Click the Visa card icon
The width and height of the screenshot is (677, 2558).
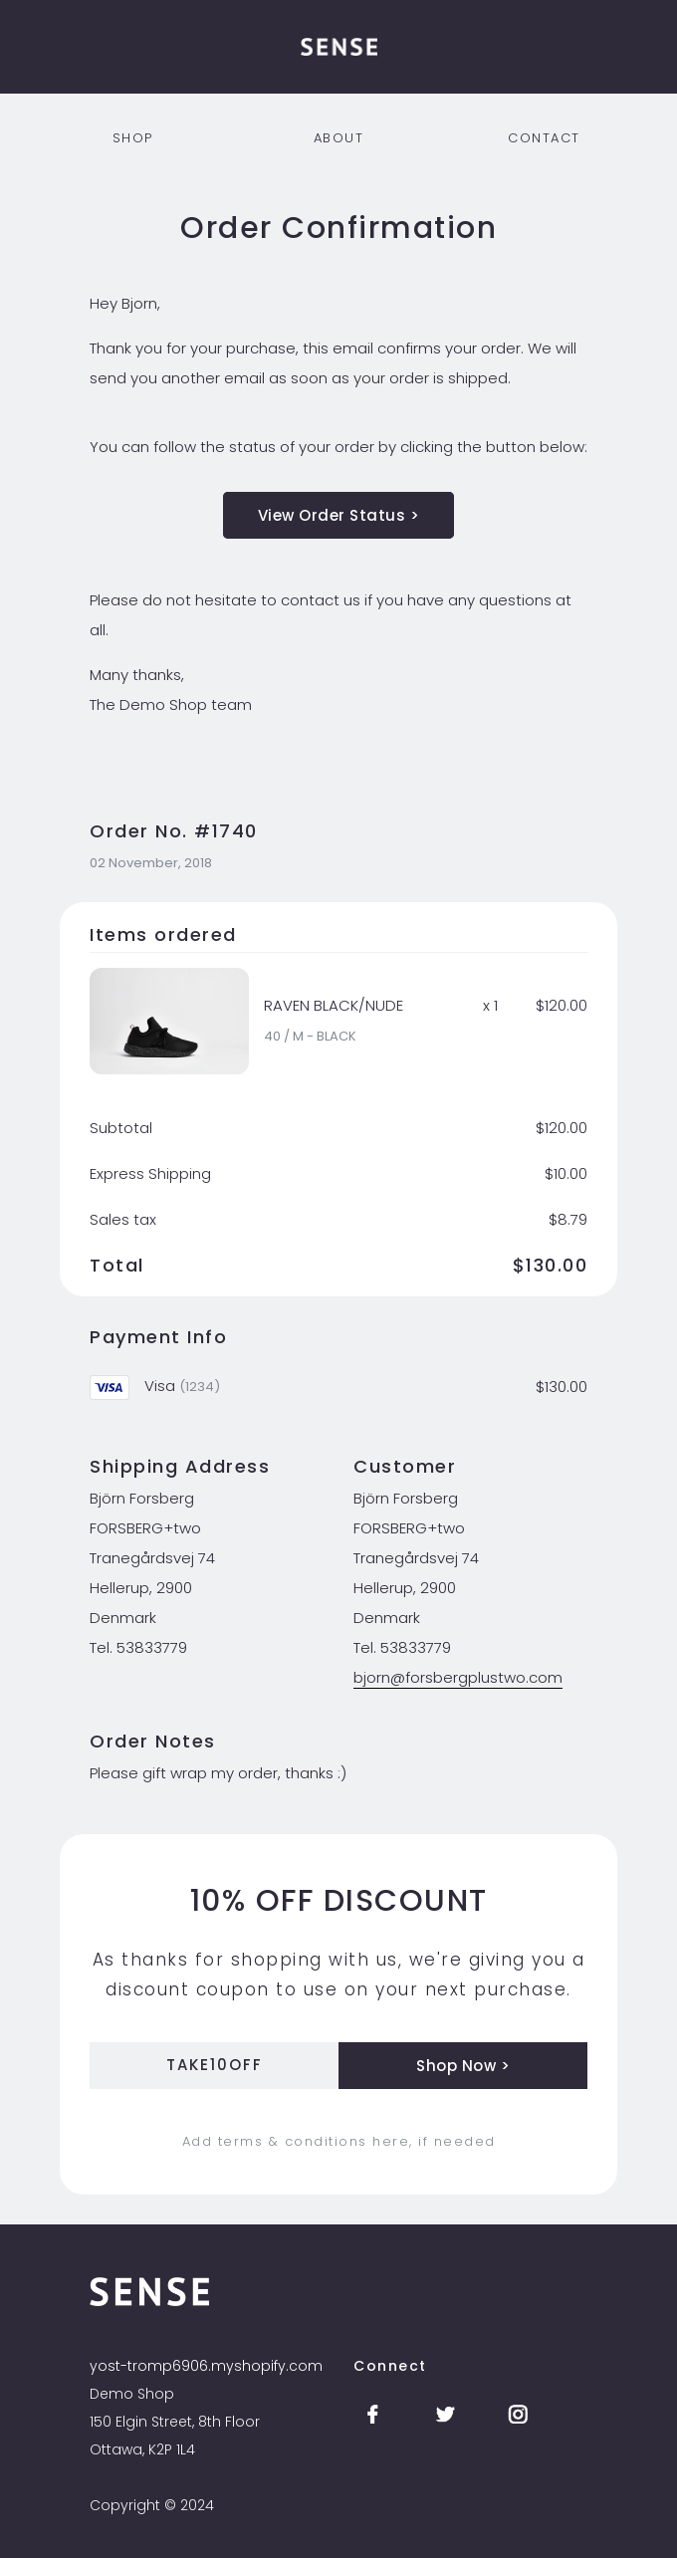[x=110, y=1387]
